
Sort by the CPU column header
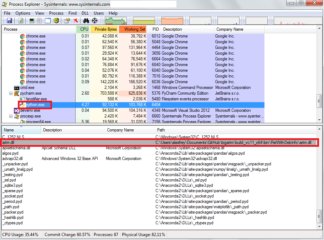tap(83, 29)
